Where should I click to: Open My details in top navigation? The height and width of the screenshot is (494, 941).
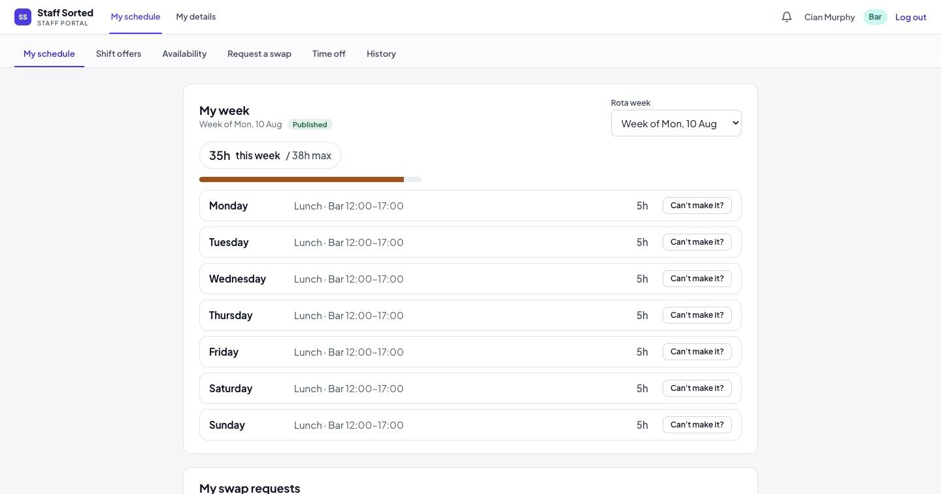(x=196, y=16)
